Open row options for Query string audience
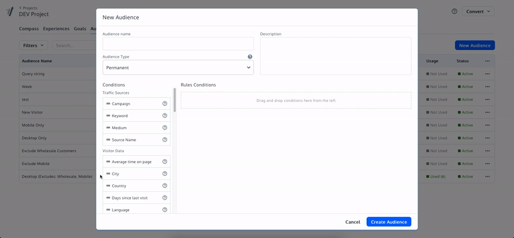Viewport: 514px width, 238px height. [x=488, y=74]
